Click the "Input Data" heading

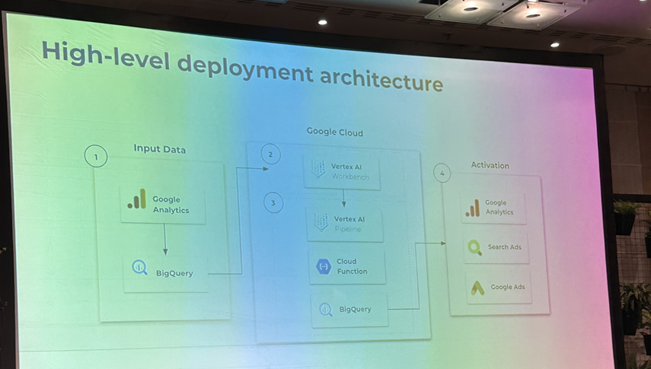160,149
